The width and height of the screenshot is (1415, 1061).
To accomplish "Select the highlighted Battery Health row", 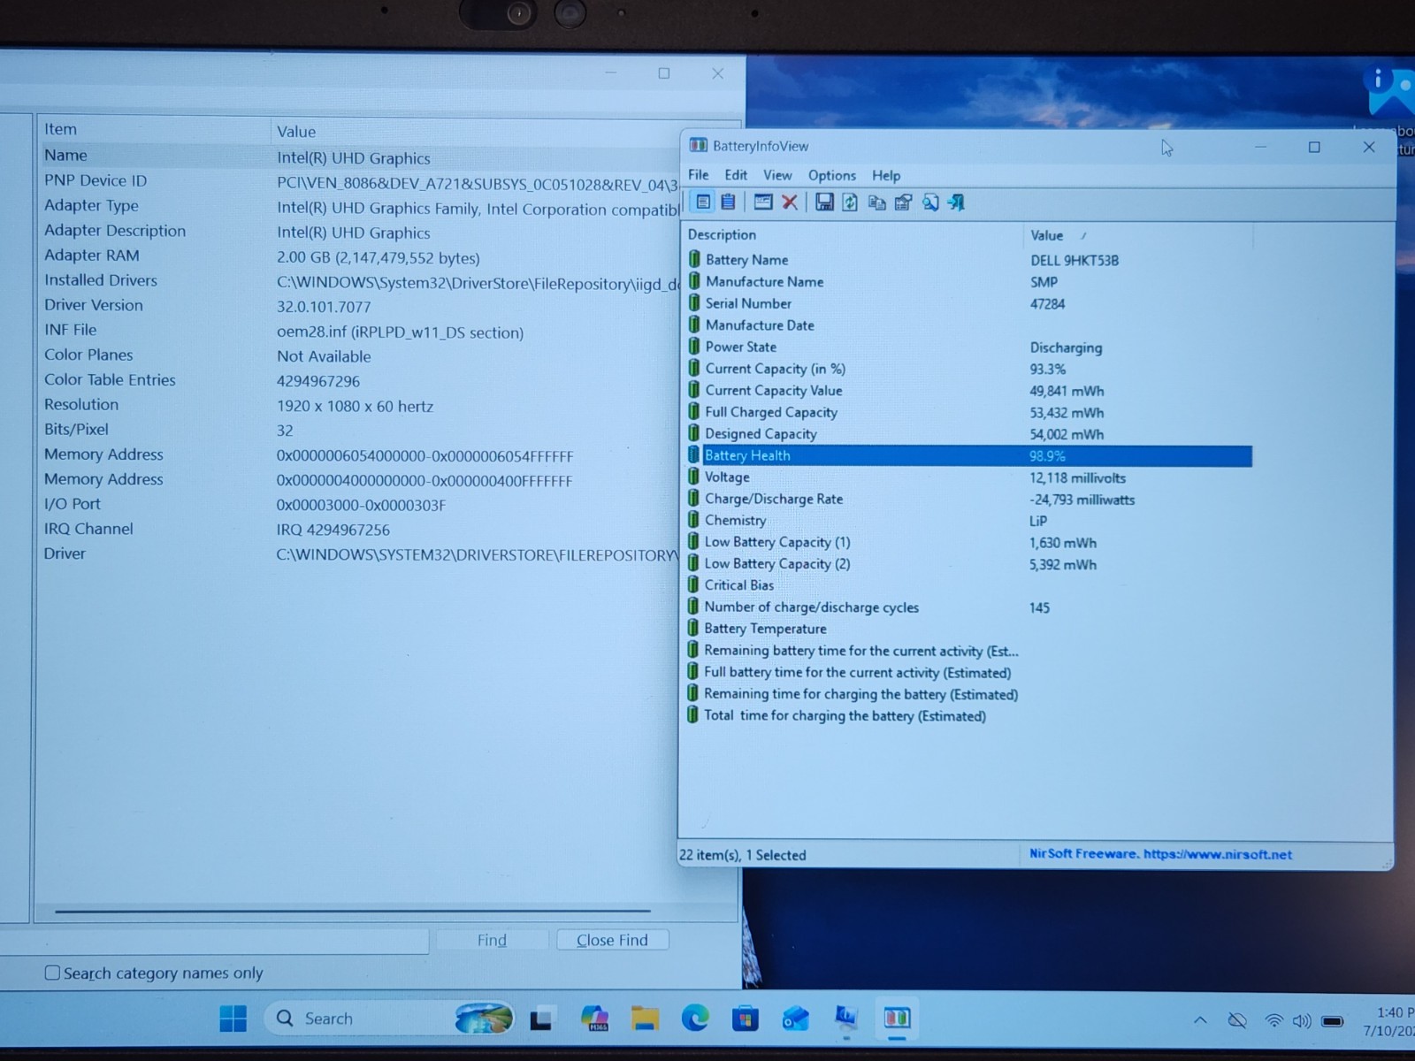I will (x=968, y=455).
